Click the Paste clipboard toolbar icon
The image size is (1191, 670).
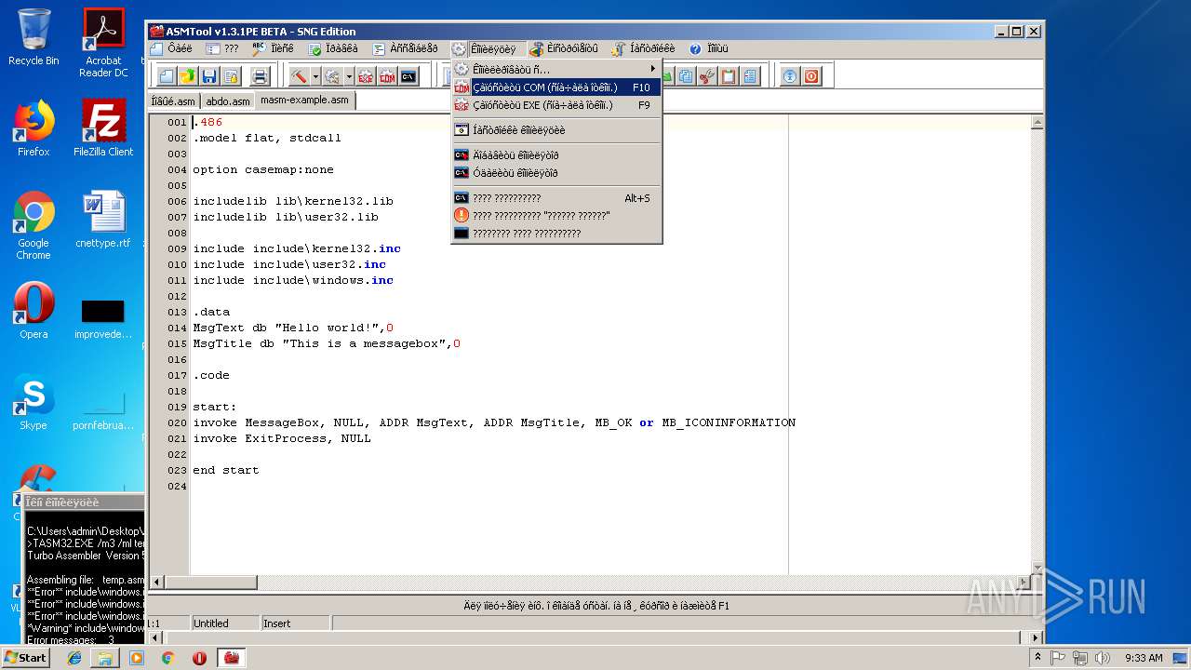coord(729,76)
